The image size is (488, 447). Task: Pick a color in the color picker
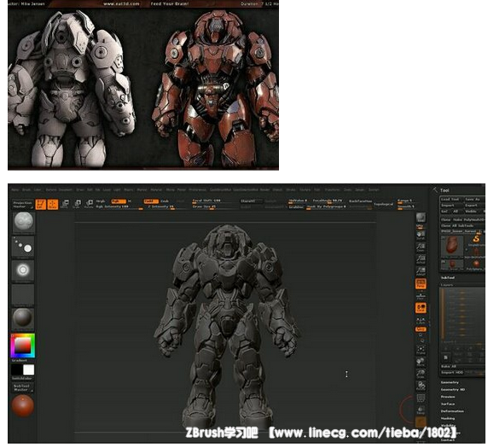click(x=23, y=345)
